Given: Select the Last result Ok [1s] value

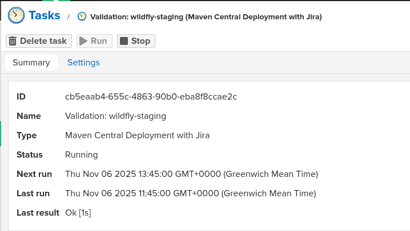Looking at the screenshot, I should click(78, 213).
